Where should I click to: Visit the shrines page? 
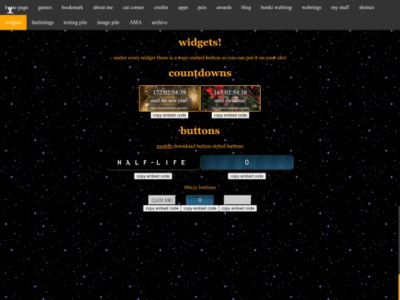(367, 7)
